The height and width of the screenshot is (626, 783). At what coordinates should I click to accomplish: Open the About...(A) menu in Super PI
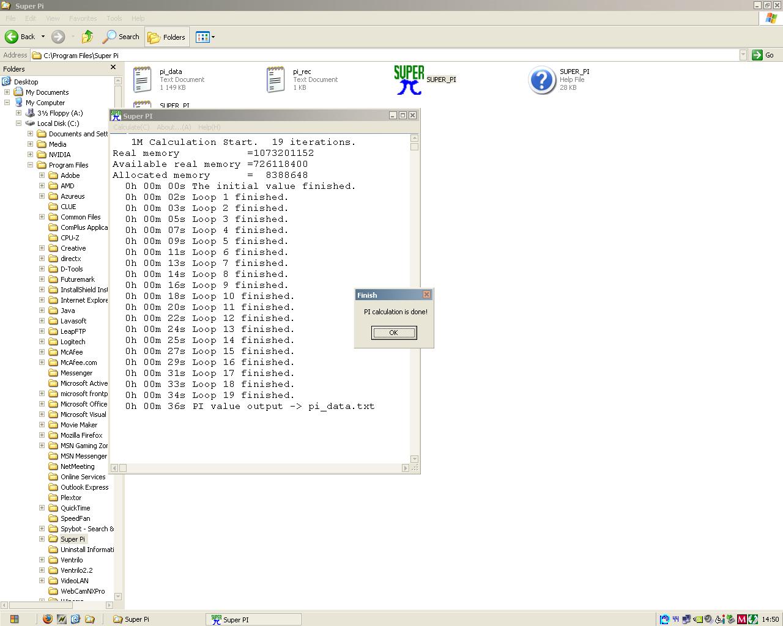(x=174, y=127)
